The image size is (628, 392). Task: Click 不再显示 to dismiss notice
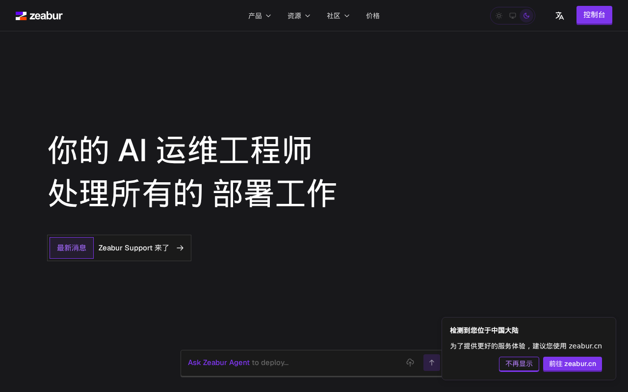(x=519, y=364)
